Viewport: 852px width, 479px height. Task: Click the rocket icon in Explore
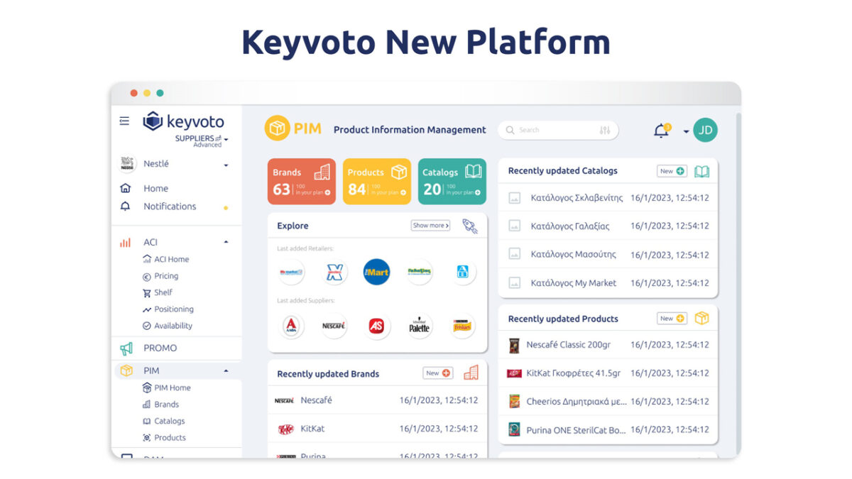pyautogui.click(x=469, y=226)
